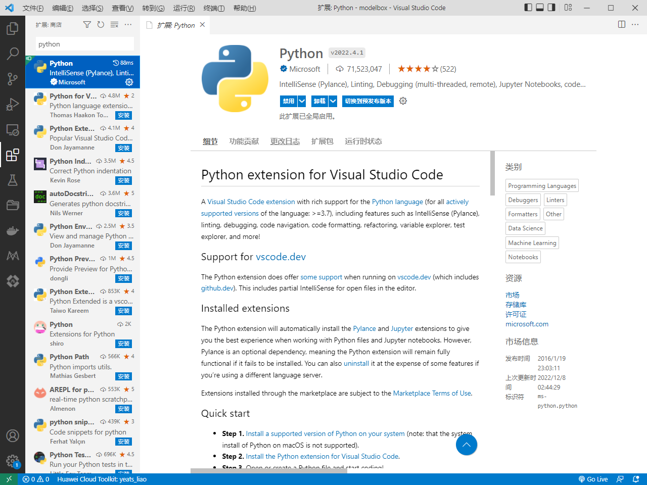This screenshot has width=647, height=485.
Task: Install Python Indent extension by Kevin Rose
Action: click(x=124, y=180)
